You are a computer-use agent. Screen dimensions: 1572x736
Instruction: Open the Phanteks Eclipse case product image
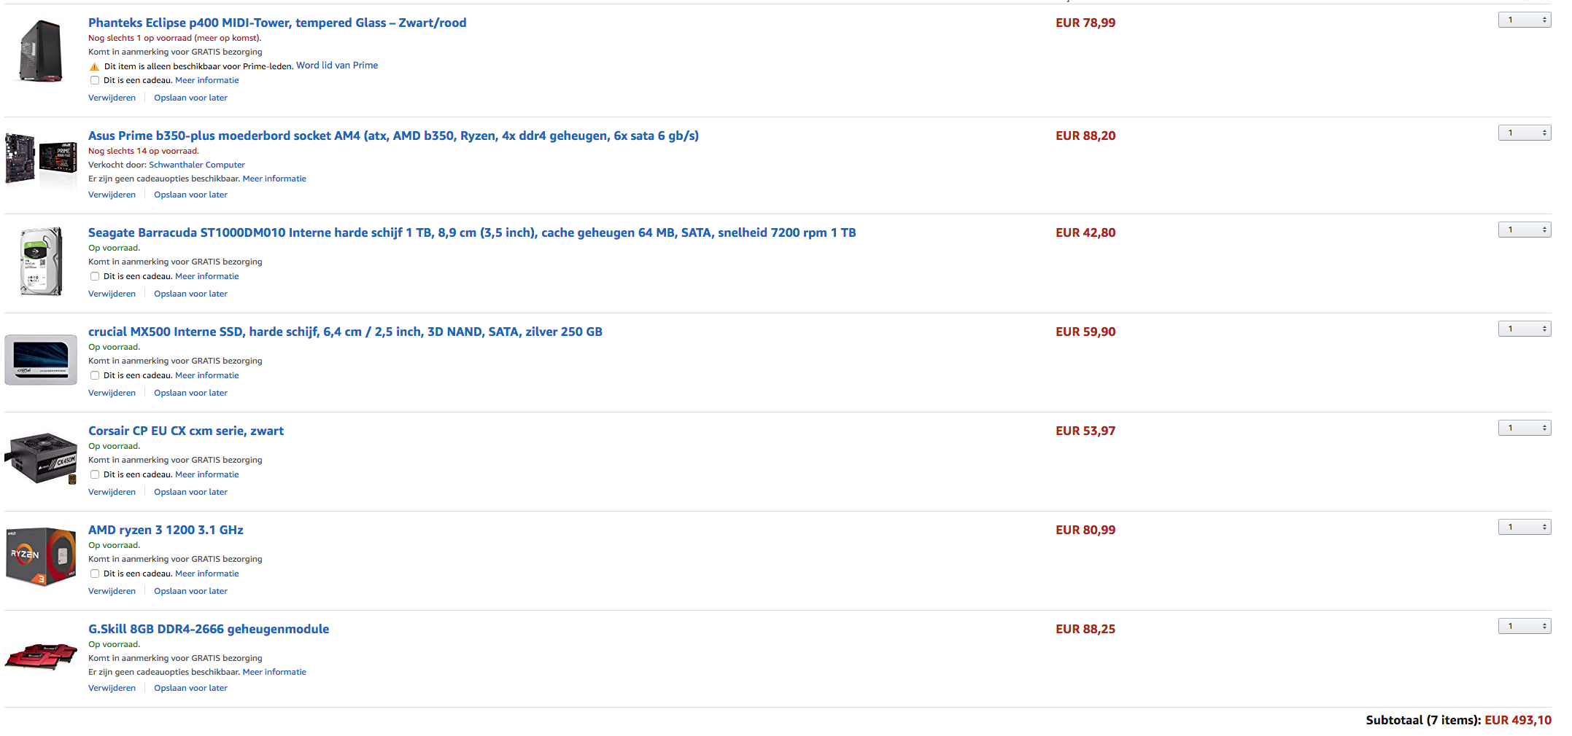point(41,51)
